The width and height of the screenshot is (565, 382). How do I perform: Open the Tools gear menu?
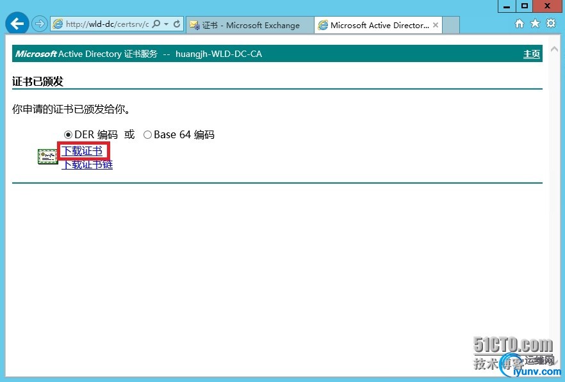[551, 24]
